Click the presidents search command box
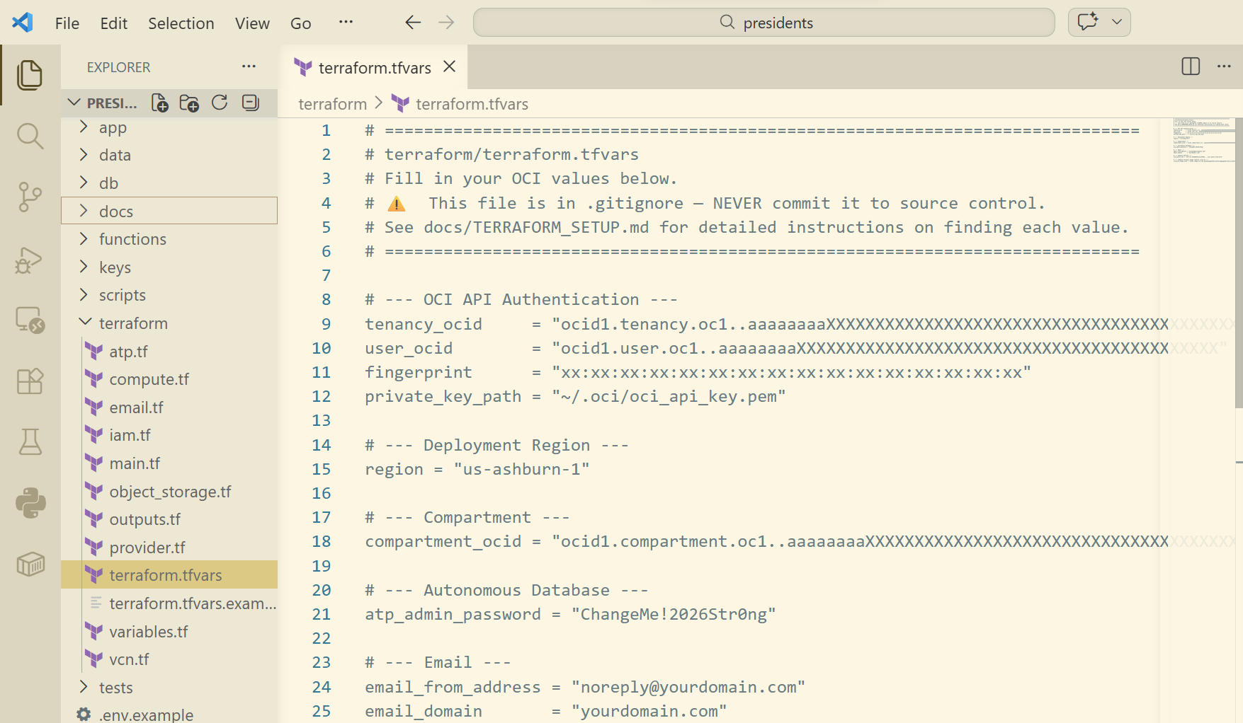 (x=764, y=23)
